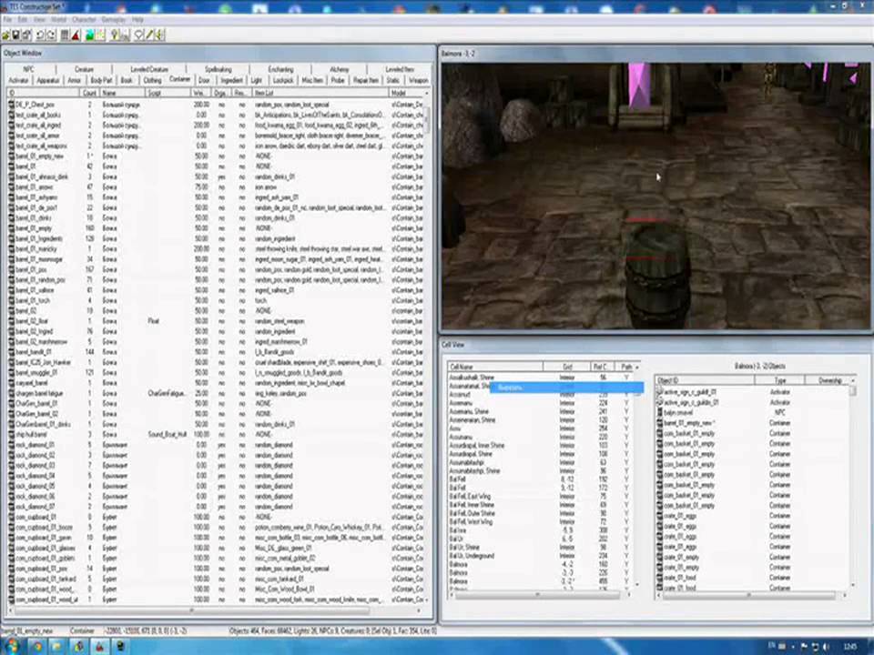Open Chrome from the taskbar
This screenshot has height=655, width=874.
coord(36,647)
